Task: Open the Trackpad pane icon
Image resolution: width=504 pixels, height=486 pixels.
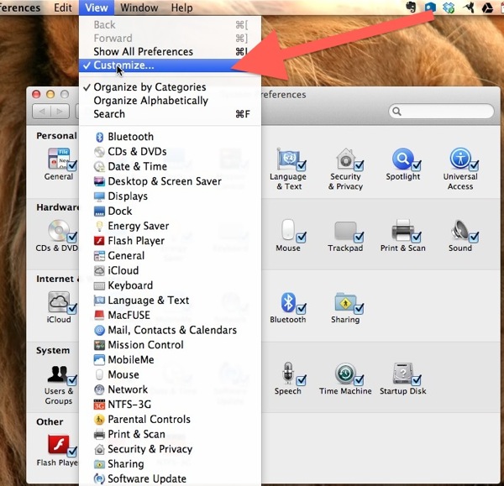Action: point(345,231)
